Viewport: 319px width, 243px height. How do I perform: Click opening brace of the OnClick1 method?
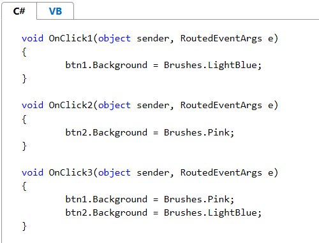coord(24,52)
